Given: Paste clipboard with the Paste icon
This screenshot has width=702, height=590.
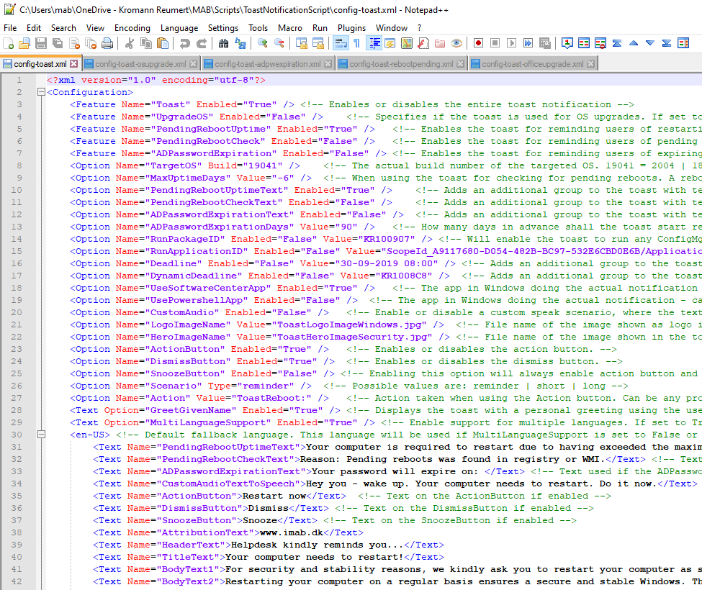Looking at the screenshot, I should tap(163, 43).
